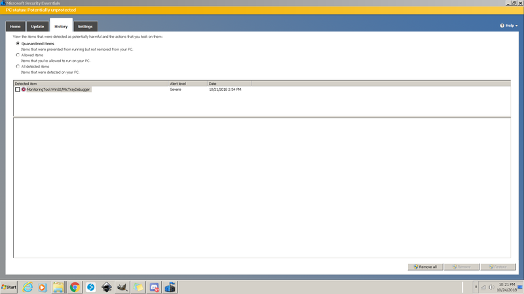
Task: Sort by the Date column header
Action: [229, 84]
